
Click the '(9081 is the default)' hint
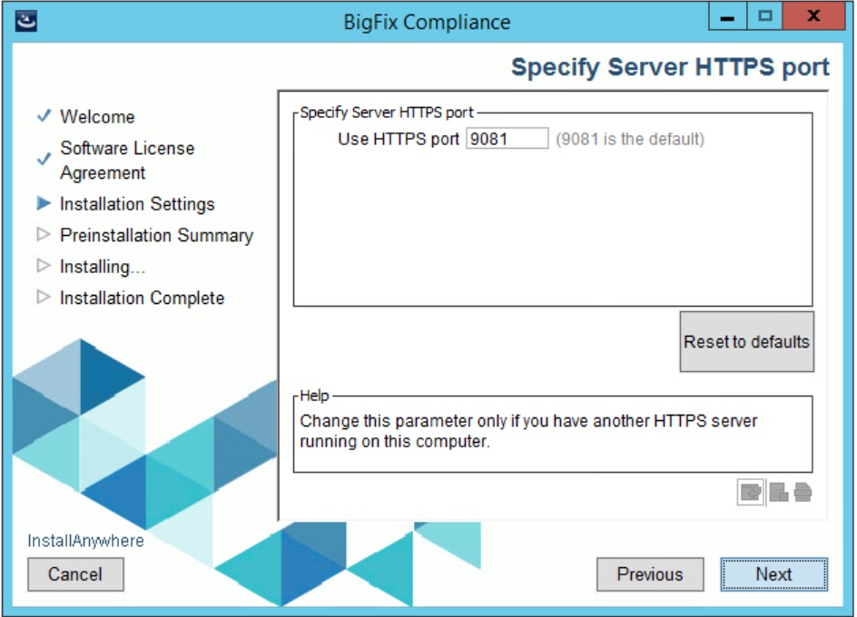click(630, 139)
